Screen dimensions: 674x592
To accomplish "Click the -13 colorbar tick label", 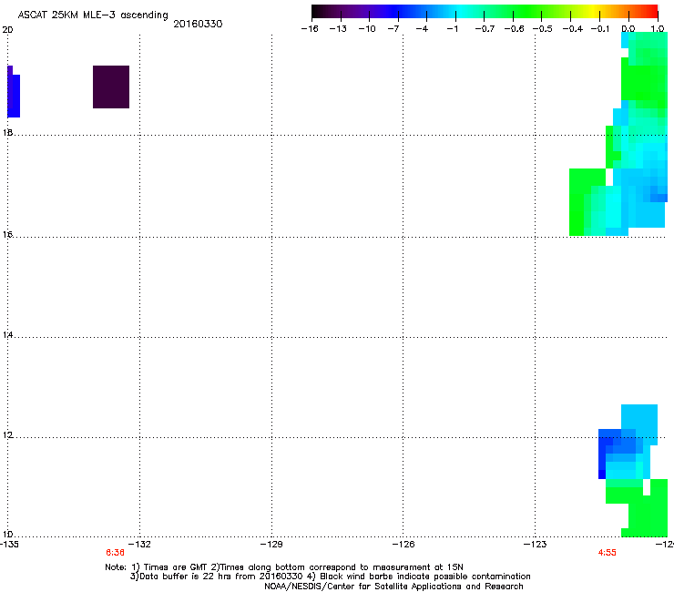I will 338,29.
